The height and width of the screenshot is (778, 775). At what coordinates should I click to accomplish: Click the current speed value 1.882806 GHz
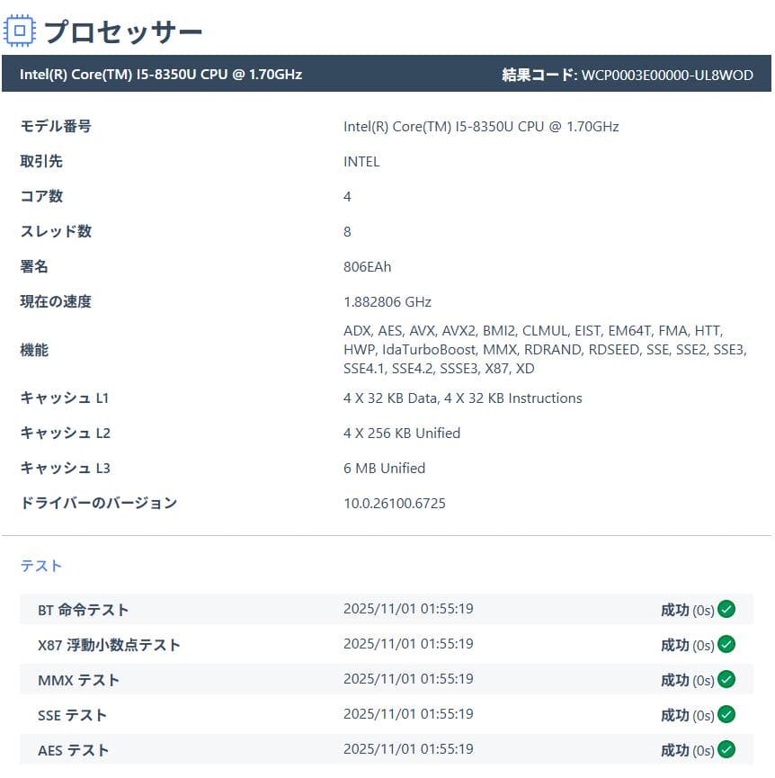[387, 301]
